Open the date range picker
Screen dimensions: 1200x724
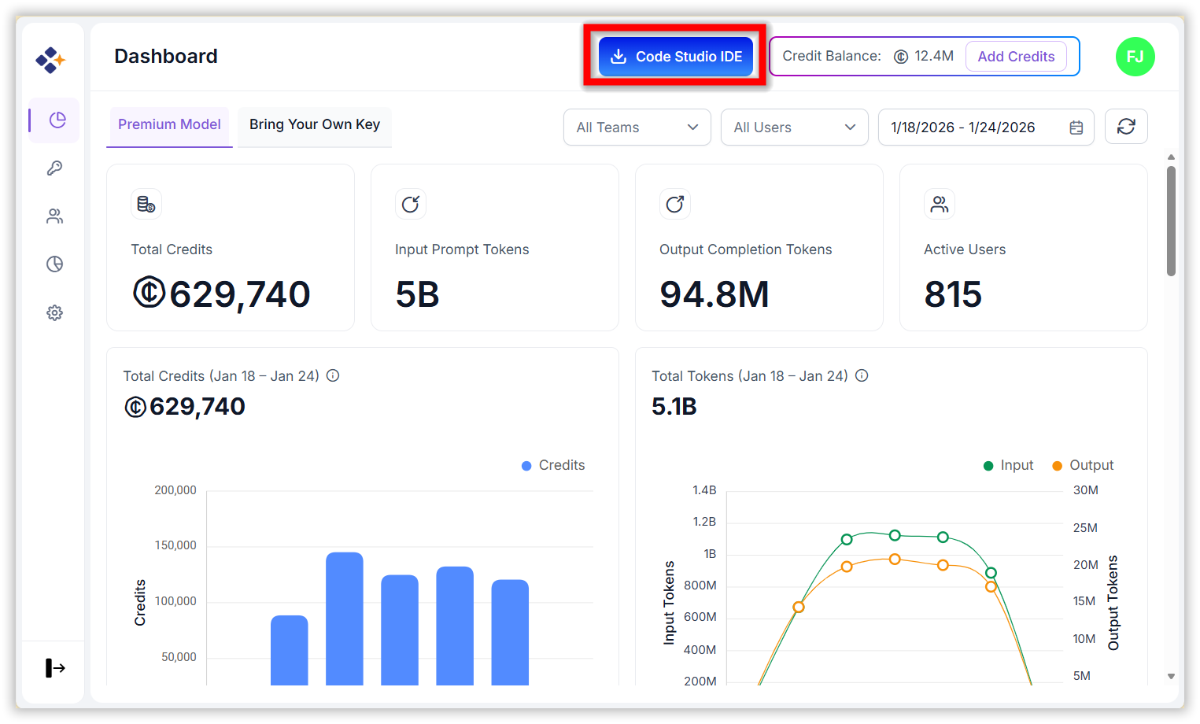(985, 127)
